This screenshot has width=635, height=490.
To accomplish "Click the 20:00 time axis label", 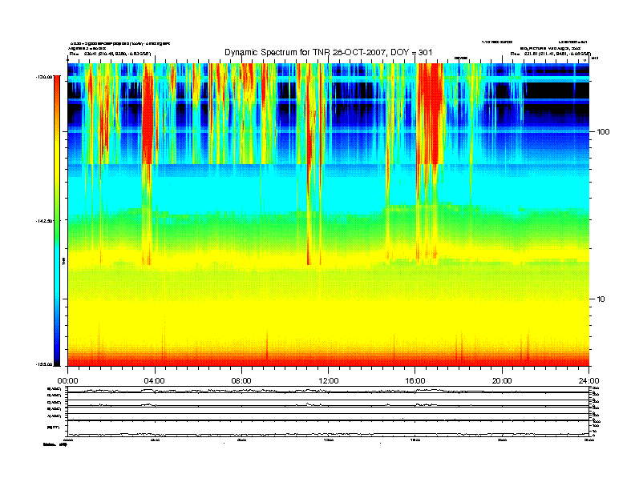I will pyautogui.click(x=502, y=381).
